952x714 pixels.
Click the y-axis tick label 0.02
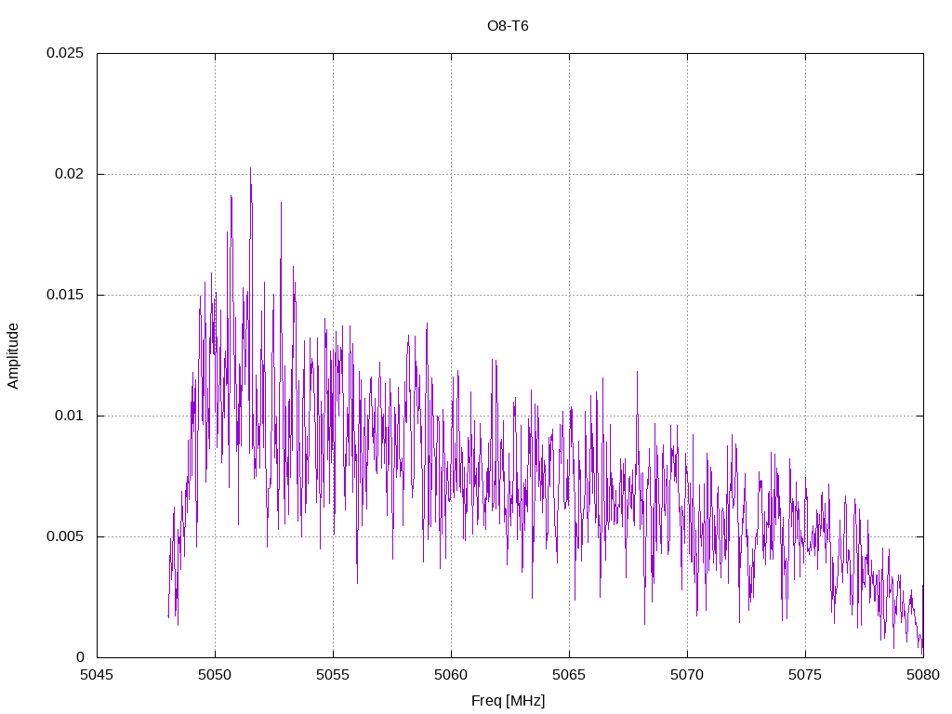[69, 174]
